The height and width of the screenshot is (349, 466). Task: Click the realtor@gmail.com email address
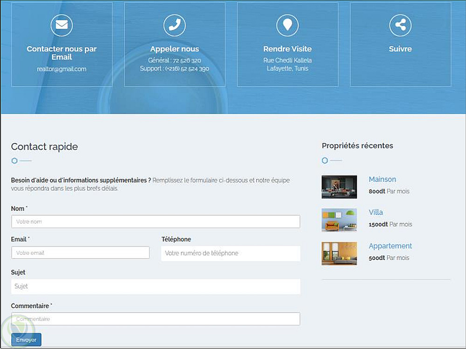[x=62, y=69]
